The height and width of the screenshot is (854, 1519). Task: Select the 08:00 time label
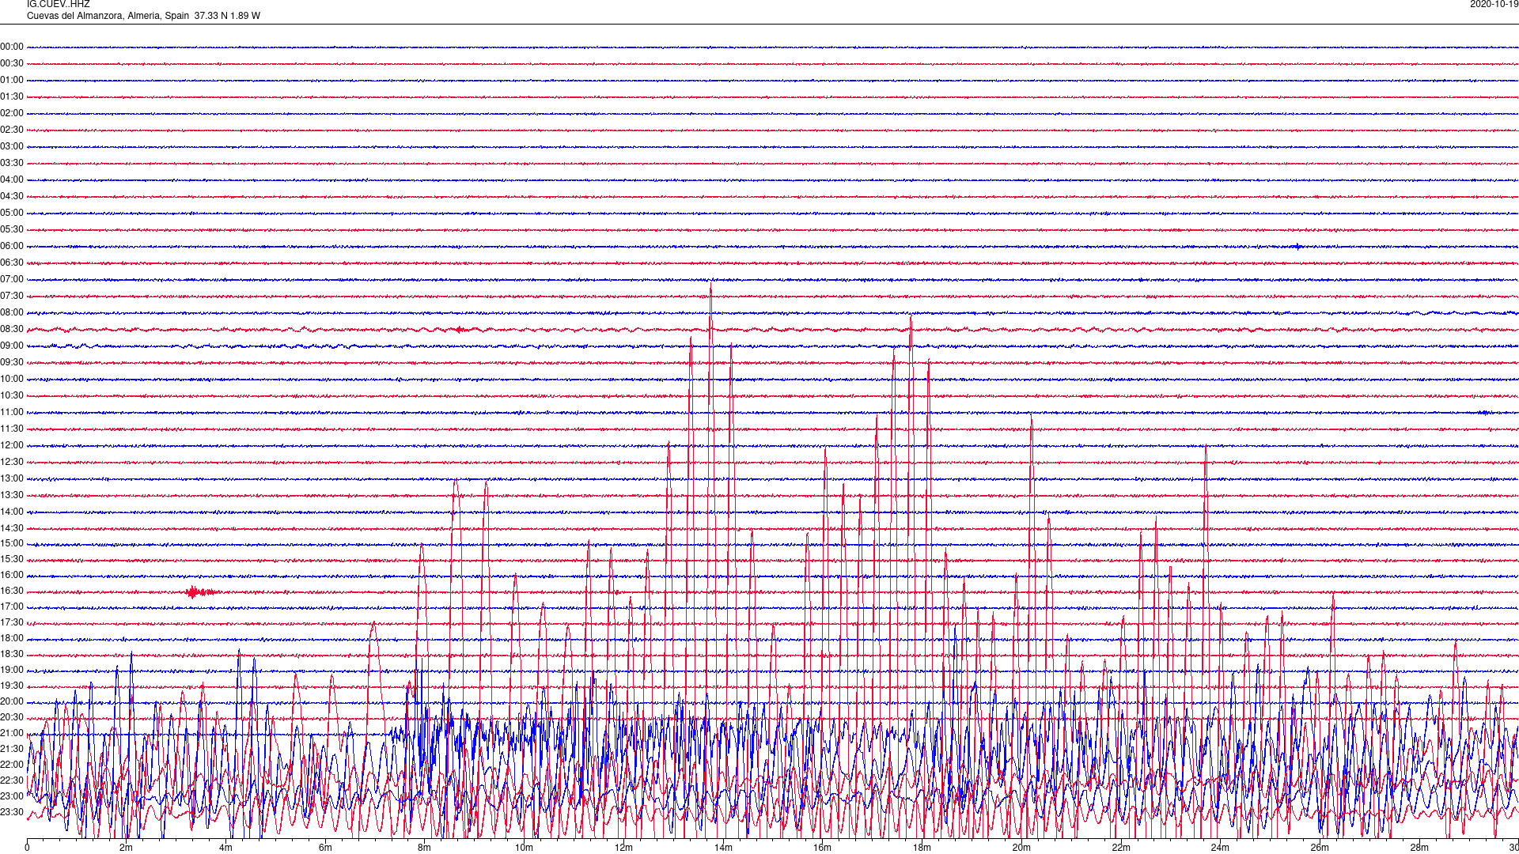(x=12, y=312)
